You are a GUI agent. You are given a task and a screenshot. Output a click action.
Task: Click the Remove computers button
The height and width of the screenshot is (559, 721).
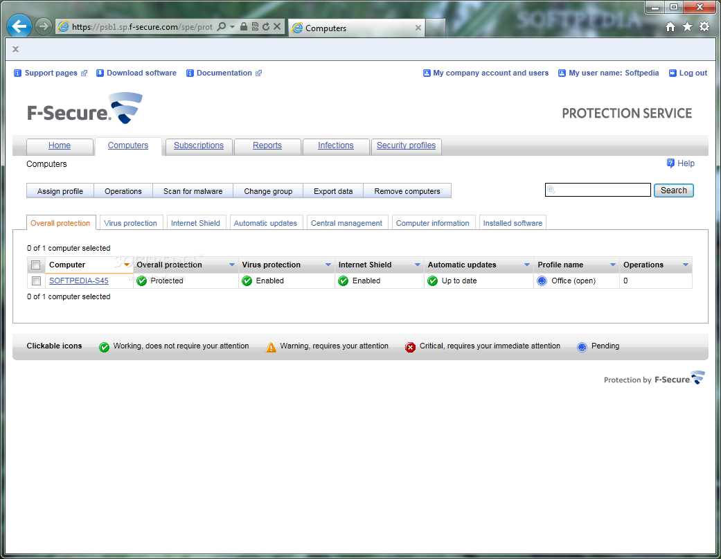click(407, 191)
